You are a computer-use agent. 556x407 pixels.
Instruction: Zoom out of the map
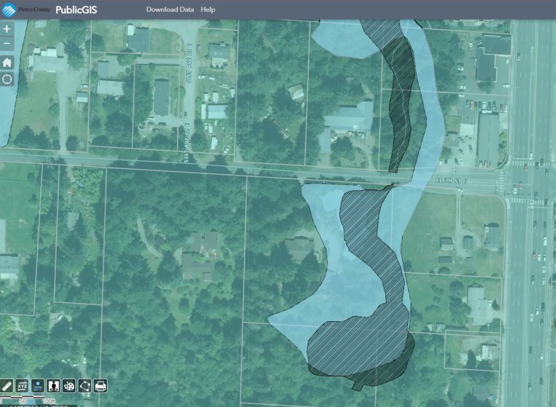(x=7, y=44)
